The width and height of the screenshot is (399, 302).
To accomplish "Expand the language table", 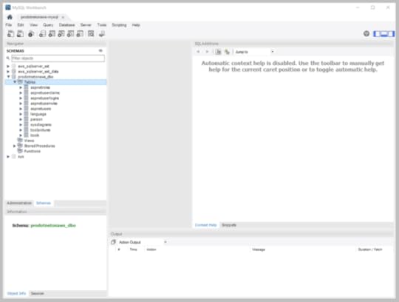I will tap(21, 114).
